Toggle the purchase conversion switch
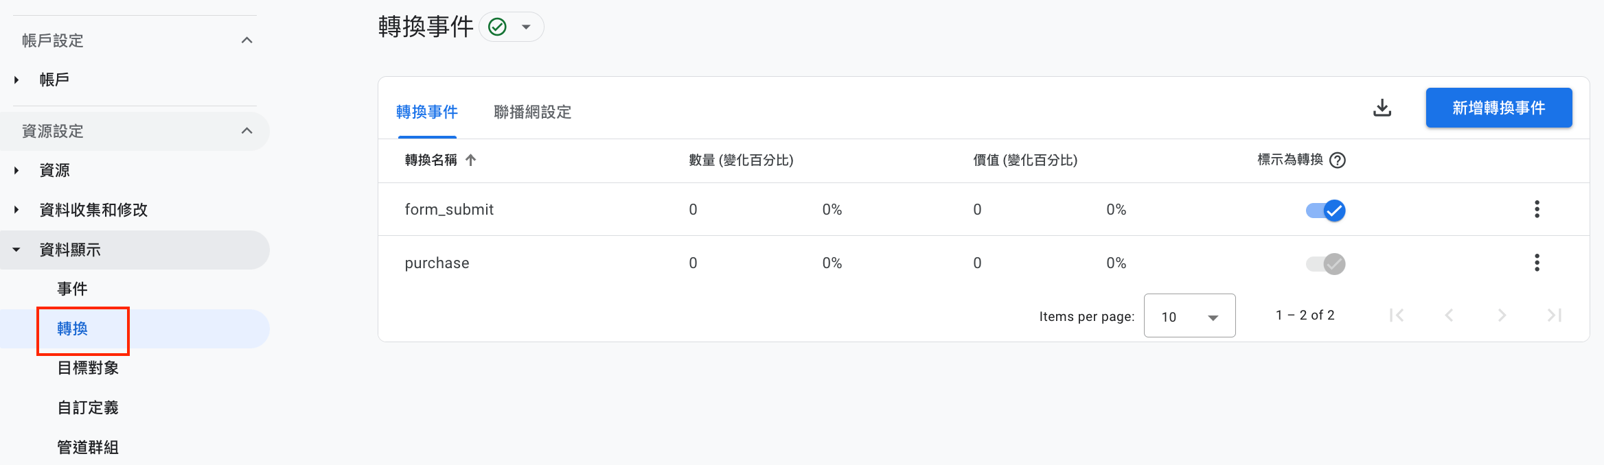Viewport: 1604px width, 465px height. point(1325,263)
